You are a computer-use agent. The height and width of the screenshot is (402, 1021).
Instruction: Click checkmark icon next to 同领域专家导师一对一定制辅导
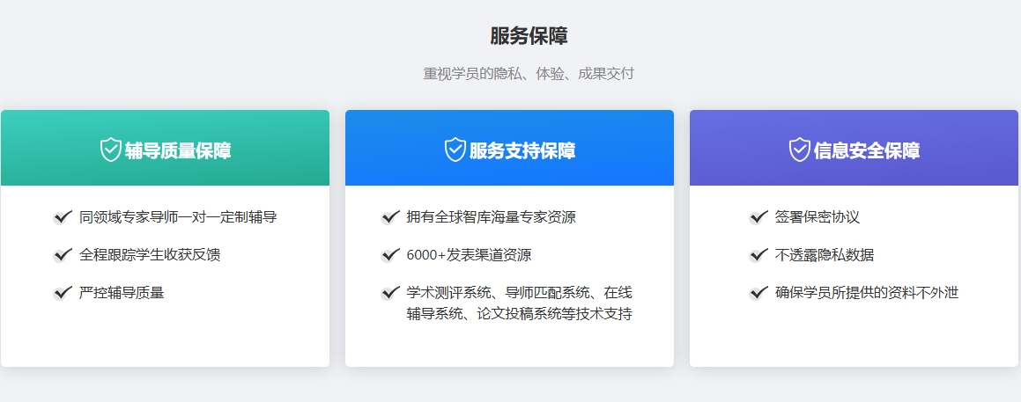[x=63, y=217]
